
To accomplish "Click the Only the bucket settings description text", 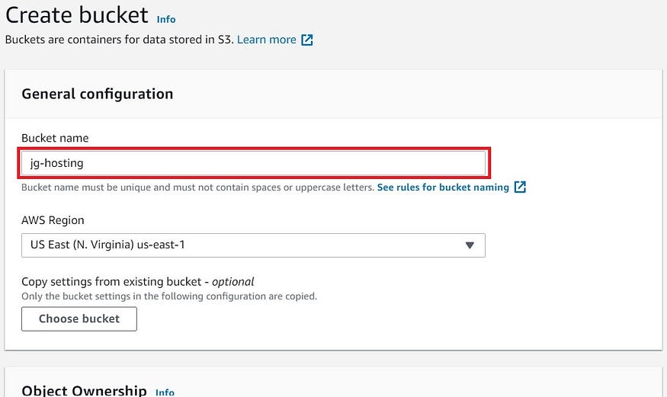I will tap(169, 296).
